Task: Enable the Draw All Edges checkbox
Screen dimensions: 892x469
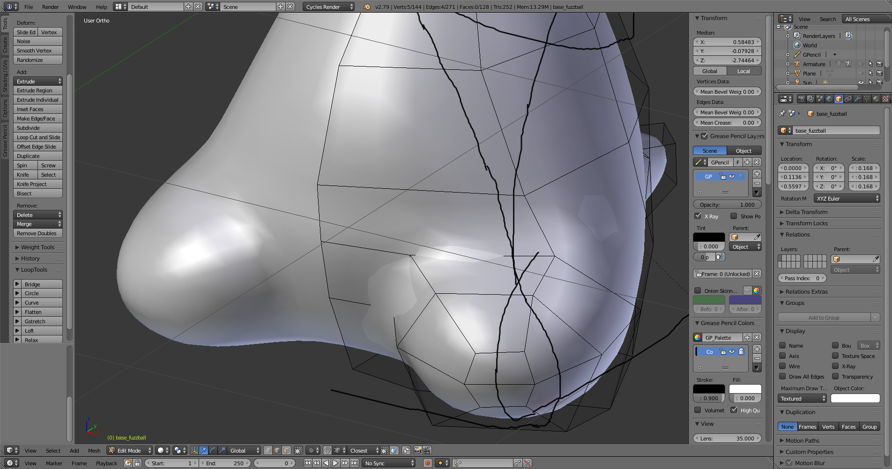Action: [782, 376]
